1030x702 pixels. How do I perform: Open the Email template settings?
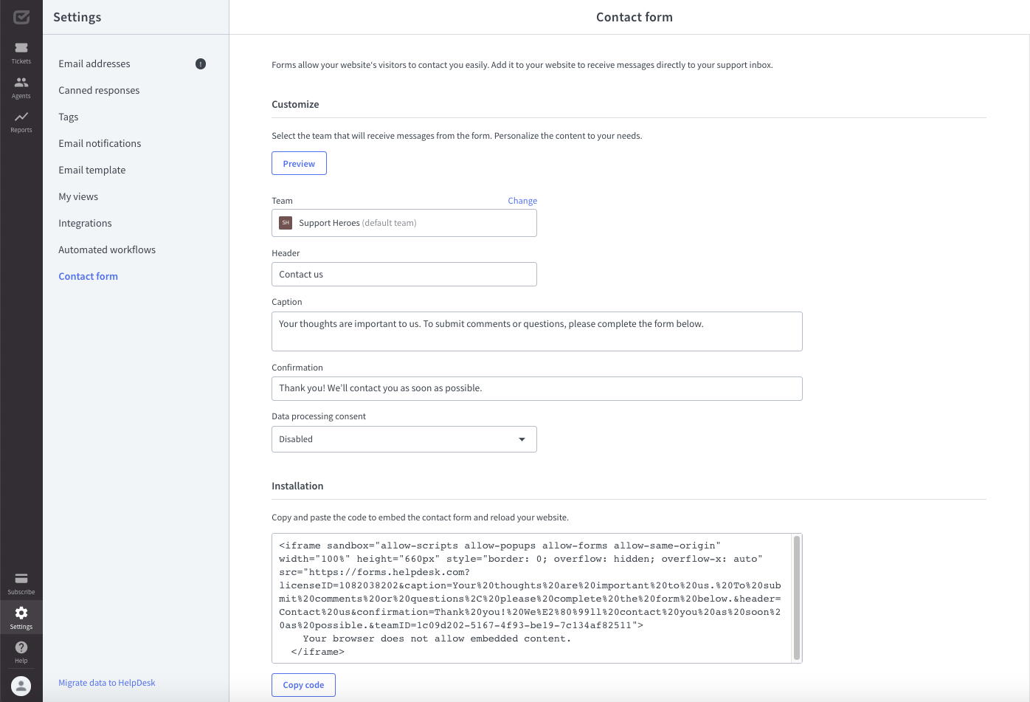click(x=91, y=170)
